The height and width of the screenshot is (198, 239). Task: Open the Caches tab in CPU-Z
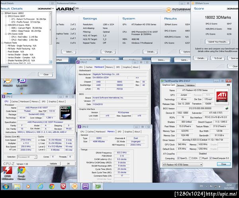15,101
